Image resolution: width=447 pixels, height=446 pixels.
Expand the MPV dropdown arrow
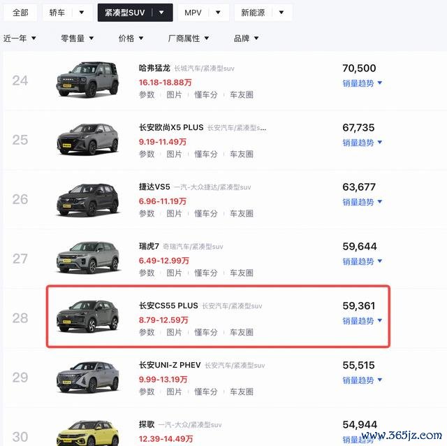219,13
